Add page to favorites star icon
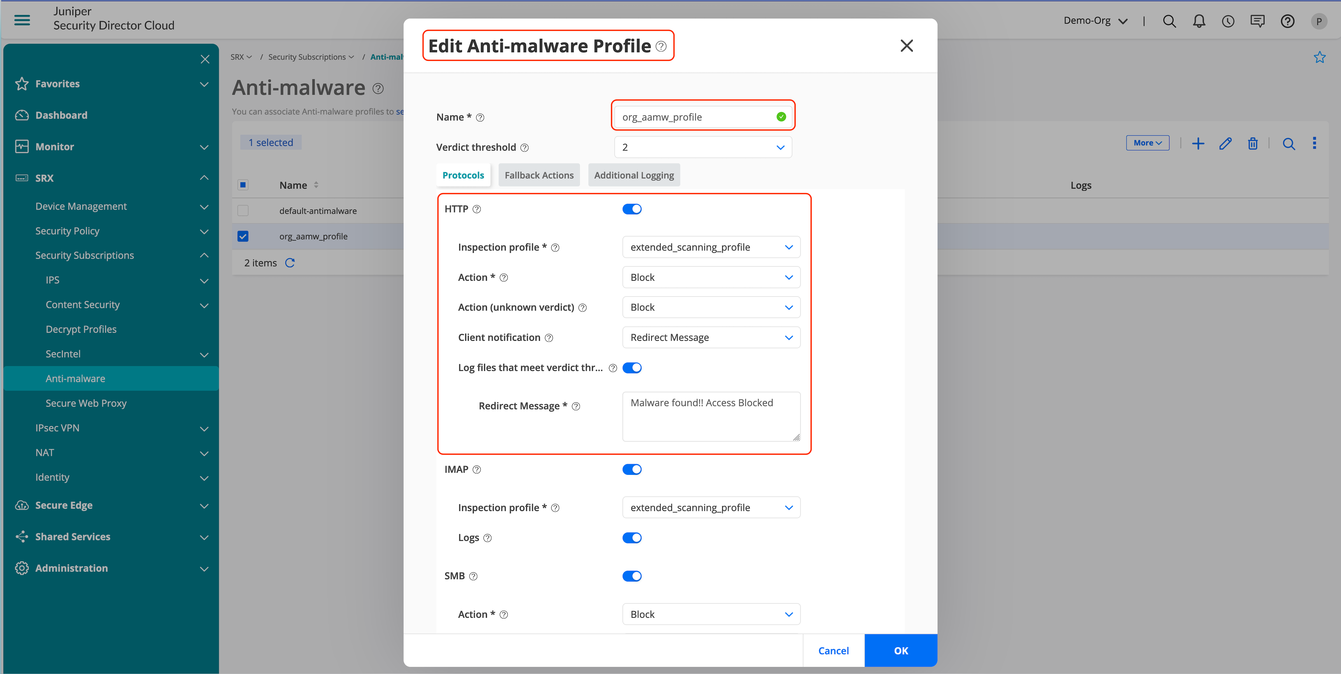This screenshot has height=674, width=1341. 1319,57
